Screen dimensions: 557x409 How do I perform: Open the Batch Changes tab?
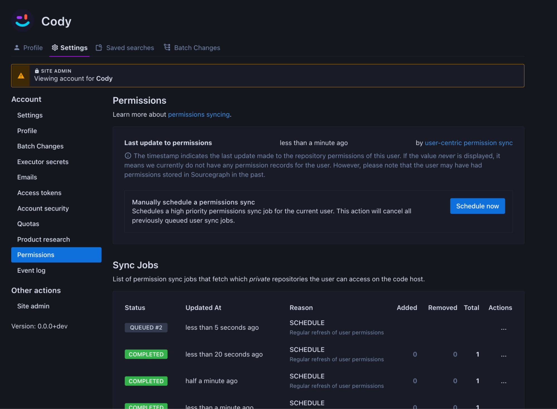[192, 48]
